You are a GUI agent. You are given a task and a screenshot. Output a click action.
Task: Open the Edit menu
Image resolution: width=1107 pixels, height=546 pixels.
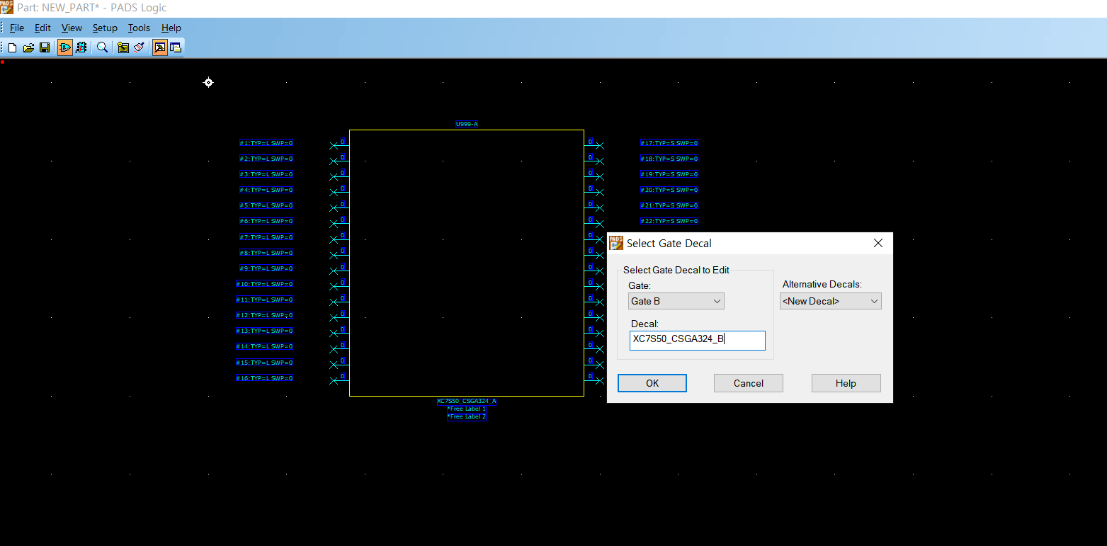coord(42,28)
